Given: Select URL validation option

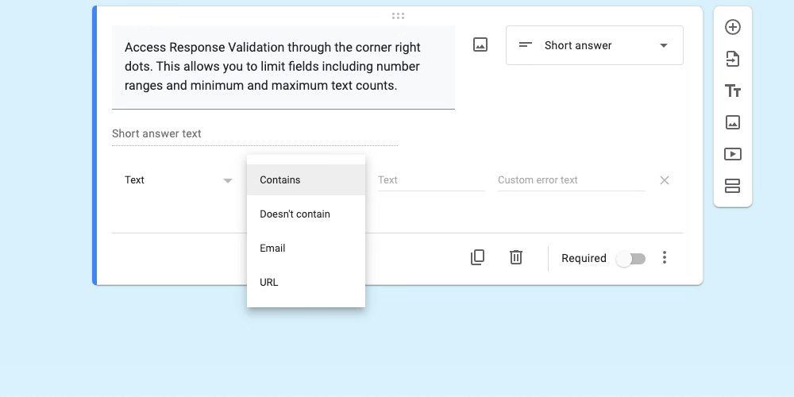Looking at the screenshot, I should 306,282.
